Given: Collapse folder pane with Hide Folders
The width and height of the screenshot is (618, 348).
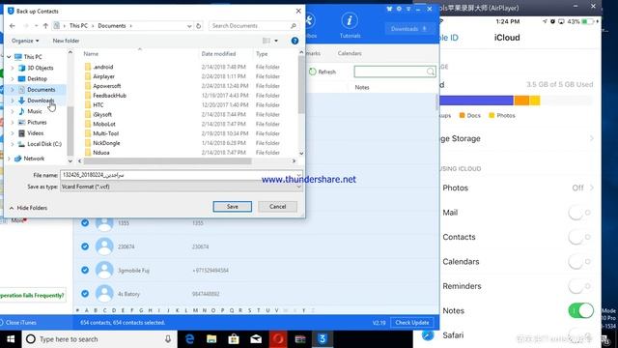Looking at the screenshot, I should coord(28,208).
